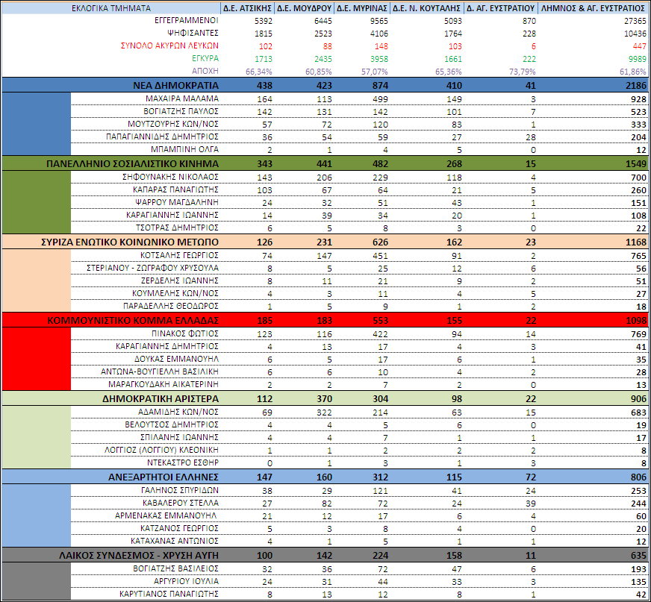The height and width of the screenshot is (602, 651).
Task: Select candidate ΒΟΓΙΑΤΖΗΣ ΠΑΥΛΟΣ
Action: 181,111
